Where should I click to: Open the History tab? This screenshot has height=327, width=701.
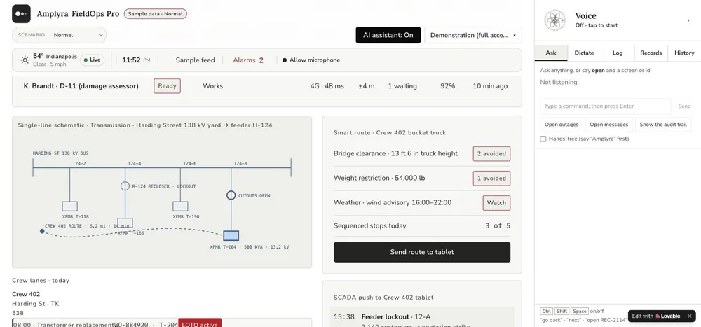click(684, 53)
